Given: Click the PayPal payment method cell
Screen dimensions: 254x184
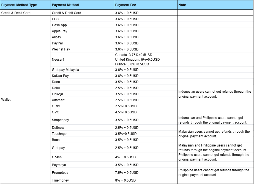Looking at the screenshot, I should pos(58,43).
